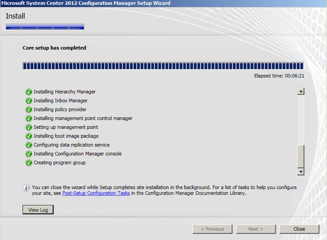Image resolution: width=327 pixels, height=240 pixels.
Task: Click the wizard step progress indicator under Install
Action: click(45, 27)
